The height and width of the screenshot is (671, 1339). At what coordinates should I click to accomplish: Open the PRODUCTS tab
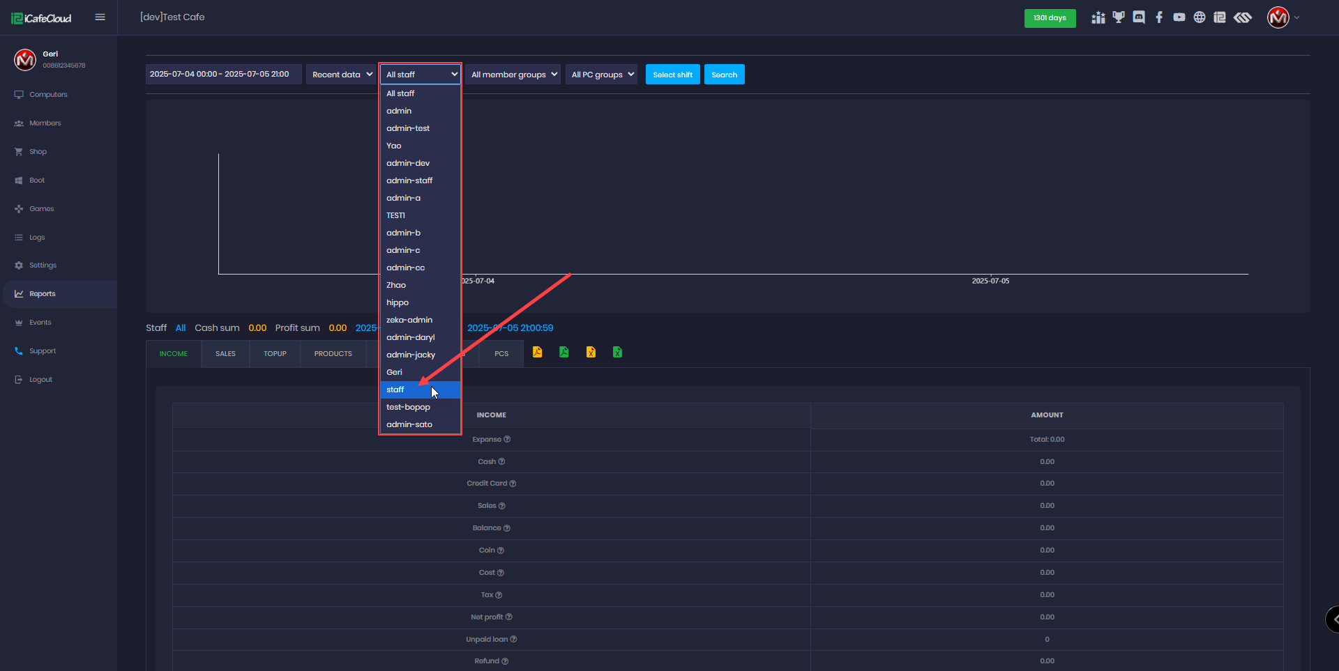tap(333, 354)
